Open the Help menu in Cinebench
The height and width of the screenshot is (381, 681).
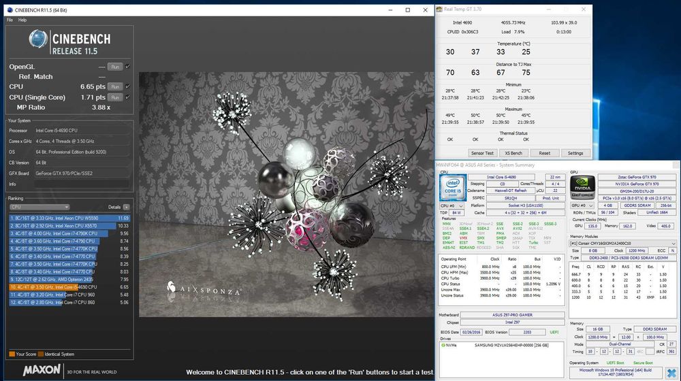click(22, 20)
